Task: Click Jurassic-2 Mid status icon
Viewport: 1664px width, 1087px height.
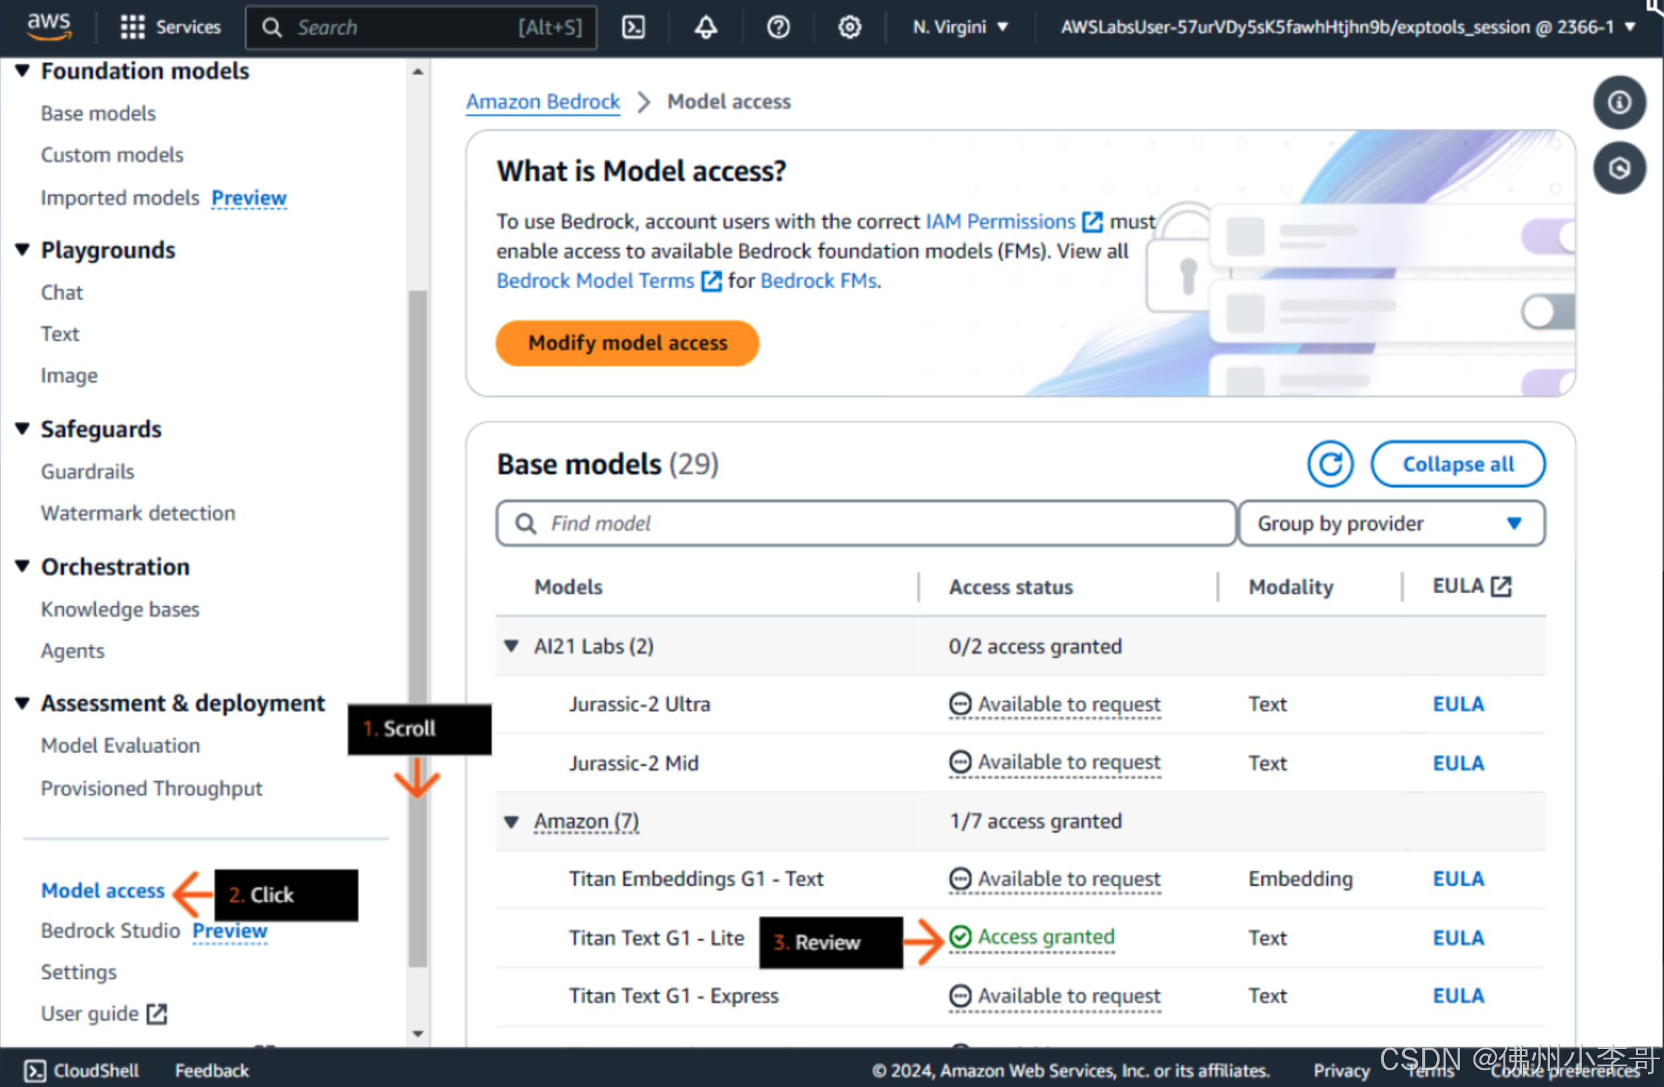Action: [960, 762]
